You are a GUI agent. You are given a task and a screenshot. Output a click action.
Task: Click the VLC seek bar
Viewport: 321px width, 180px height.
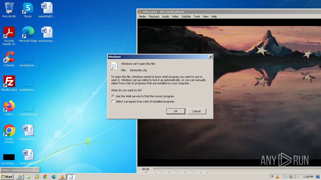click(x=237, y=169)
